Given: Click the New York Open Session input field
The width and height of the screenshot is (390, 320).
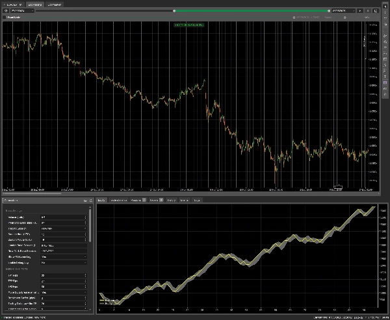Looking at the screenshot, I should [x=64, y=251].
